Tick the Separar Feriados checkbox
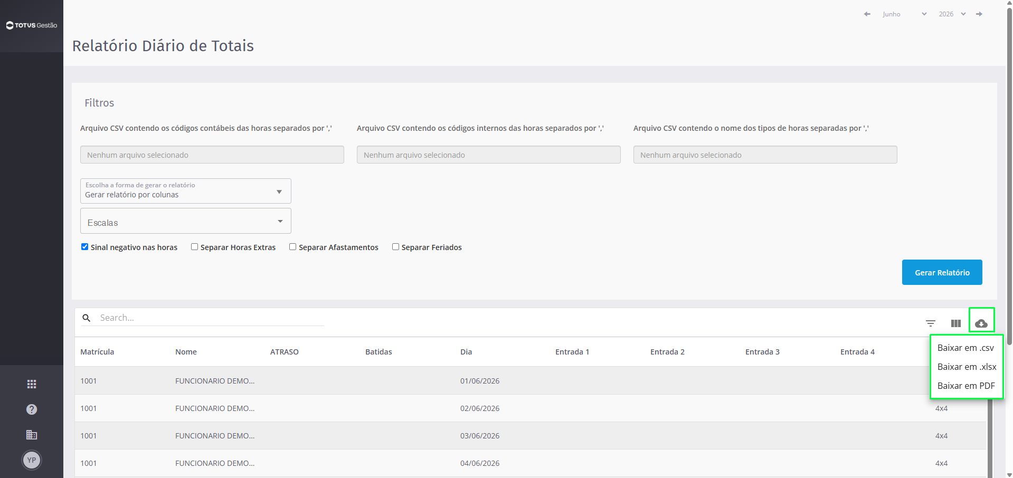 coord(395,247)
